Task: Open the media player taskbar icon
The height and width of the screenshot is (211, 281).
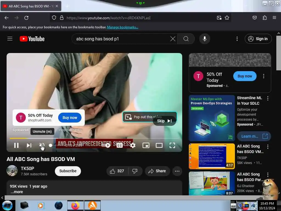Action: (41, 206)
